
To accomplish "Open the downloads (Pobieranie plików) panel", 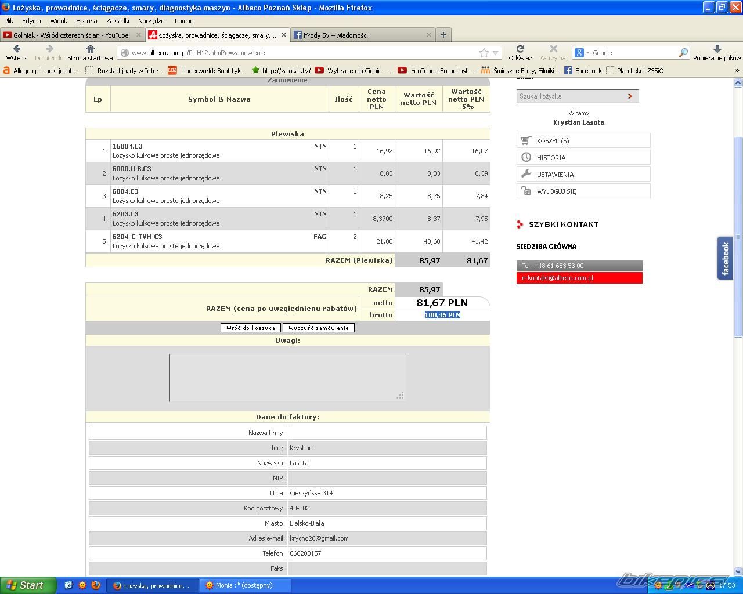I will point(717,50).
